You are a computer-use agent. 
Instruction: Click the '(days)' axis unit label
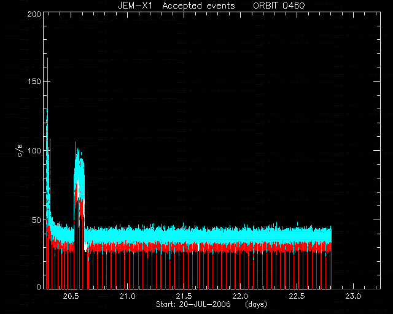coord(256,304)
